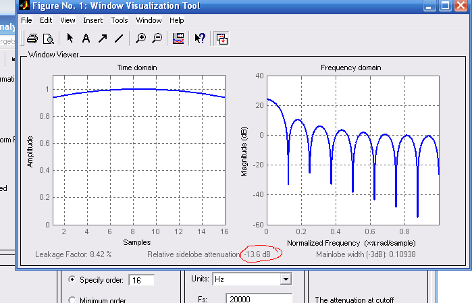The width and height of the screenshot is (472, 303).
Task: Activate the Zoom In tool
Action: tap(140, 38)
